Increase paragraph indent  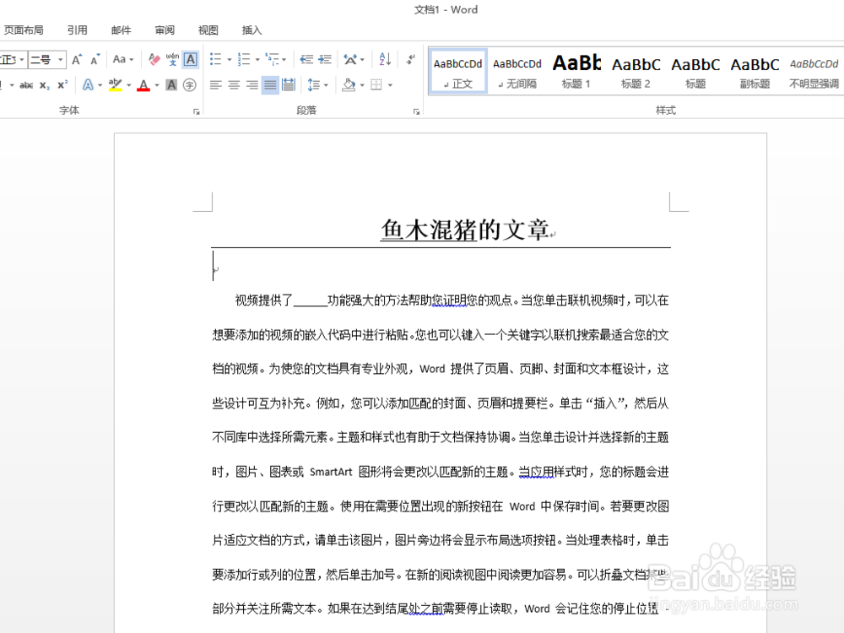pos(325,59)
